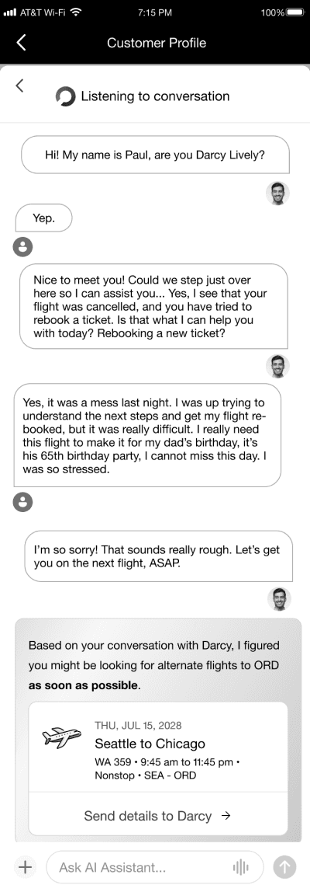Go back using Customer Profile header arrow
The width and height of the screenshot is (310, 892).
21,43
